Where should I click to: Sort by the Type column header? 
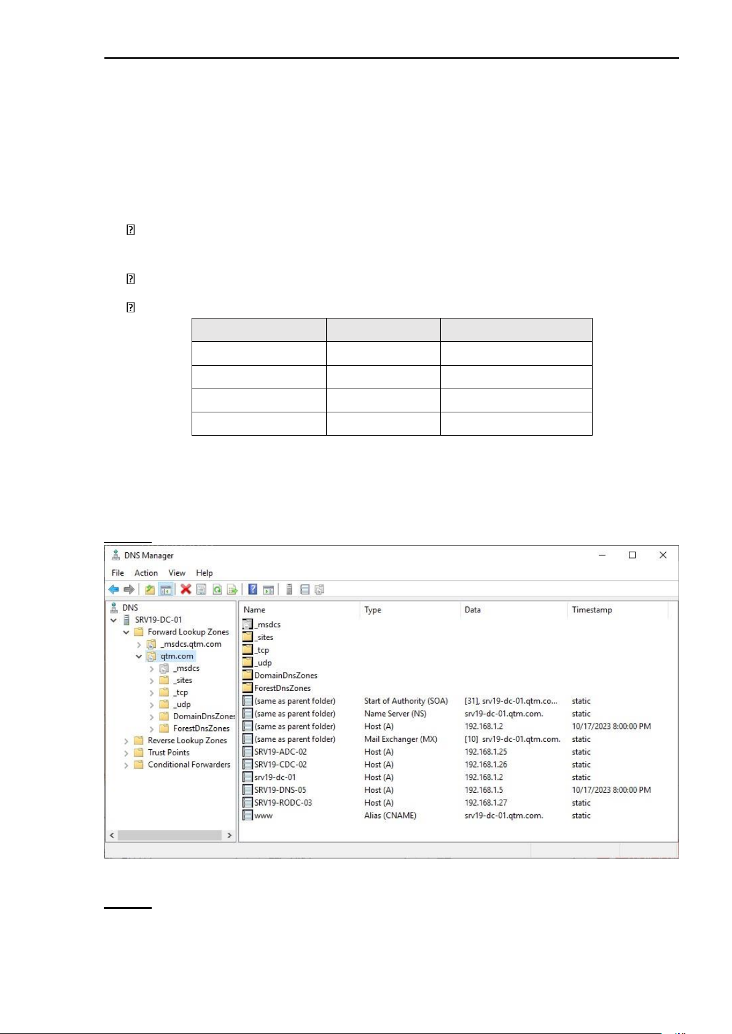(x=410, y=609)
